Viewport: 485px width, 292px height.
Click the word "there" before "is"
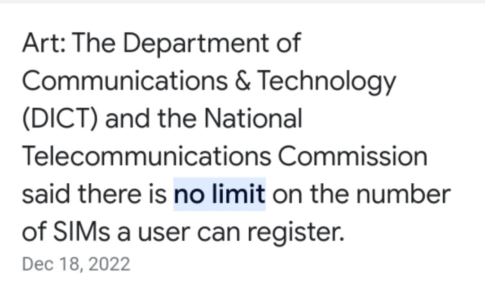(x=110, y=194)
